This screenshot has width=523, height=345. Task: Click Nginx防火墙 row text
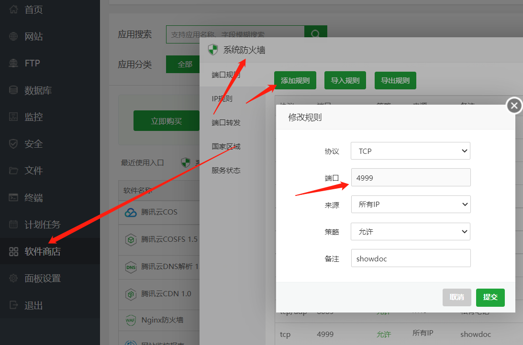click(x=162, y=320)
